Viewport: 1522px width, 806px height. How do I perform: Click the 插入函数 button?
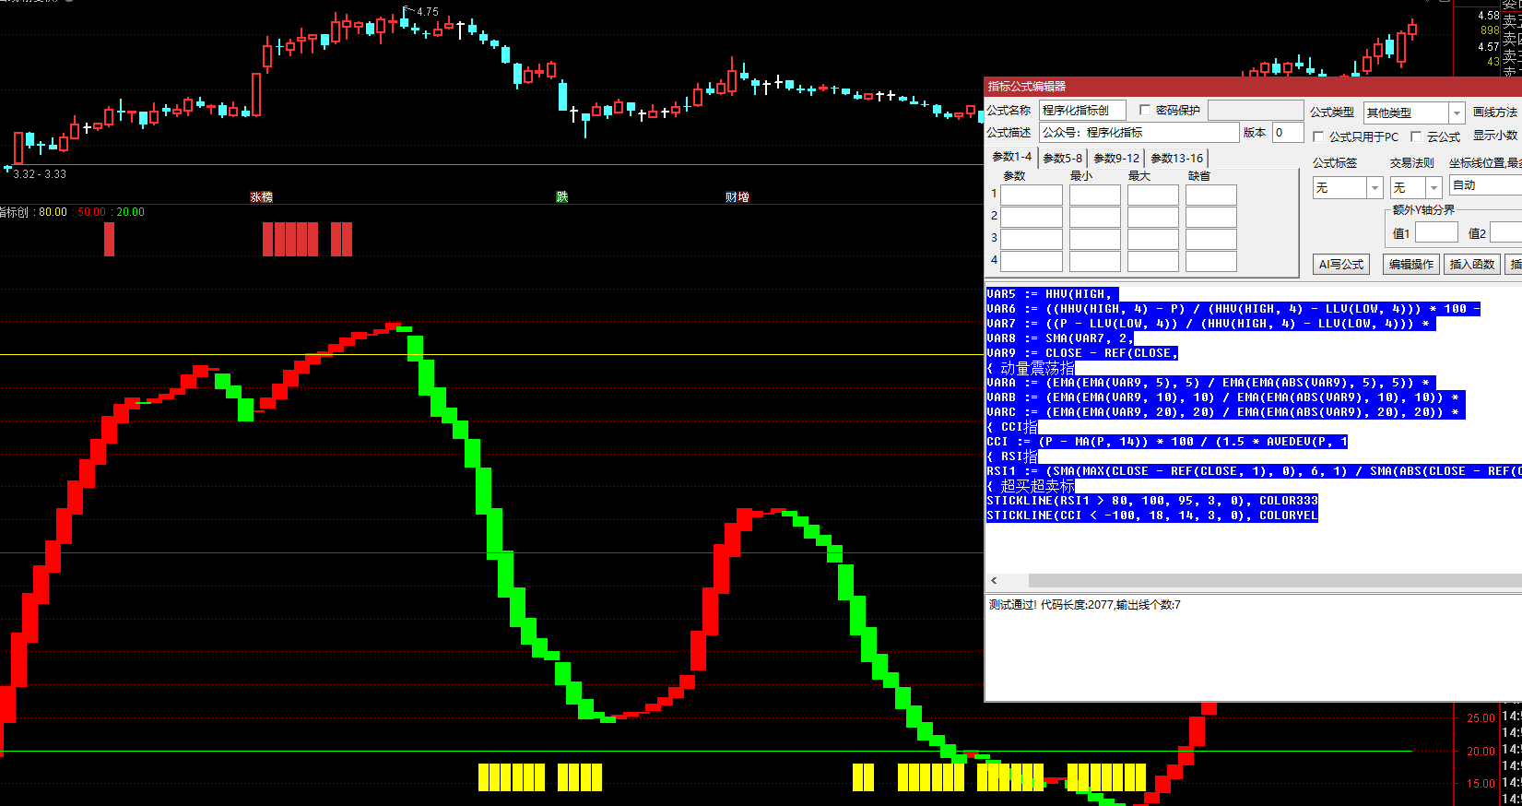(1471, 265)
